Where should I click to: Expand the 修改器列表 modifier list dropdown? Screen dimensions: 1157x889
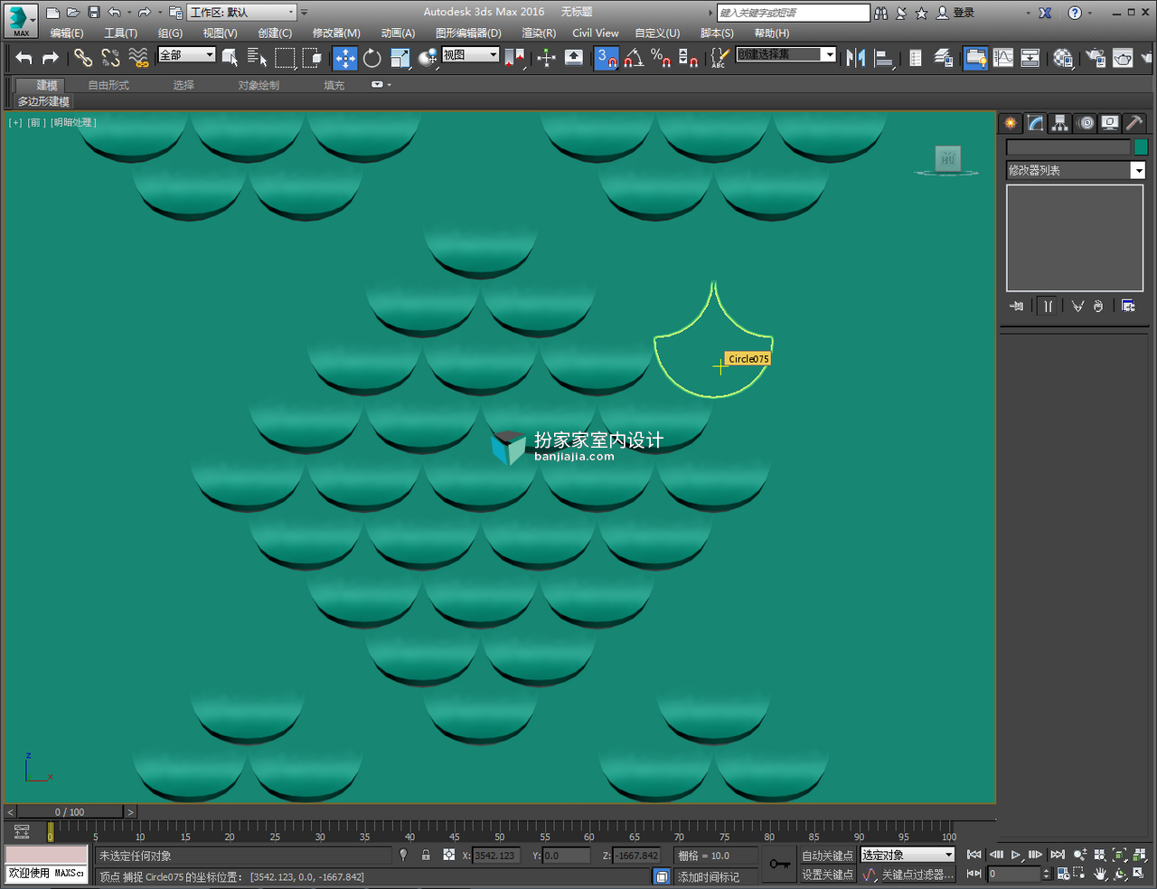click(1076, 170)
